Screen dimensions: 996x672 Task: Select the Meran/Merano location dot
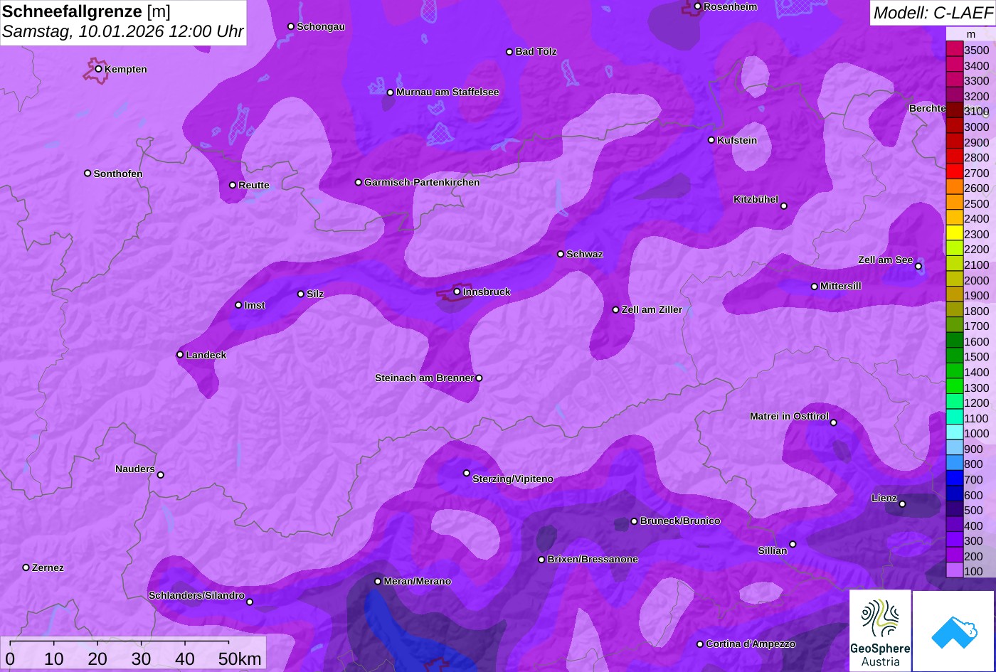tap(378, 582)
